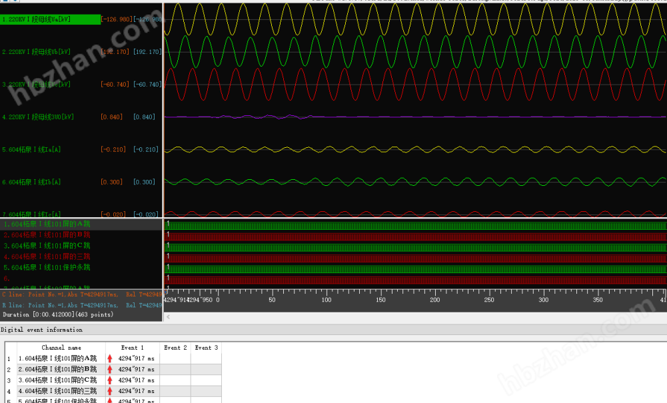Click red rising-edge arrow for 101屏的三跳 event

click(110, 391)
